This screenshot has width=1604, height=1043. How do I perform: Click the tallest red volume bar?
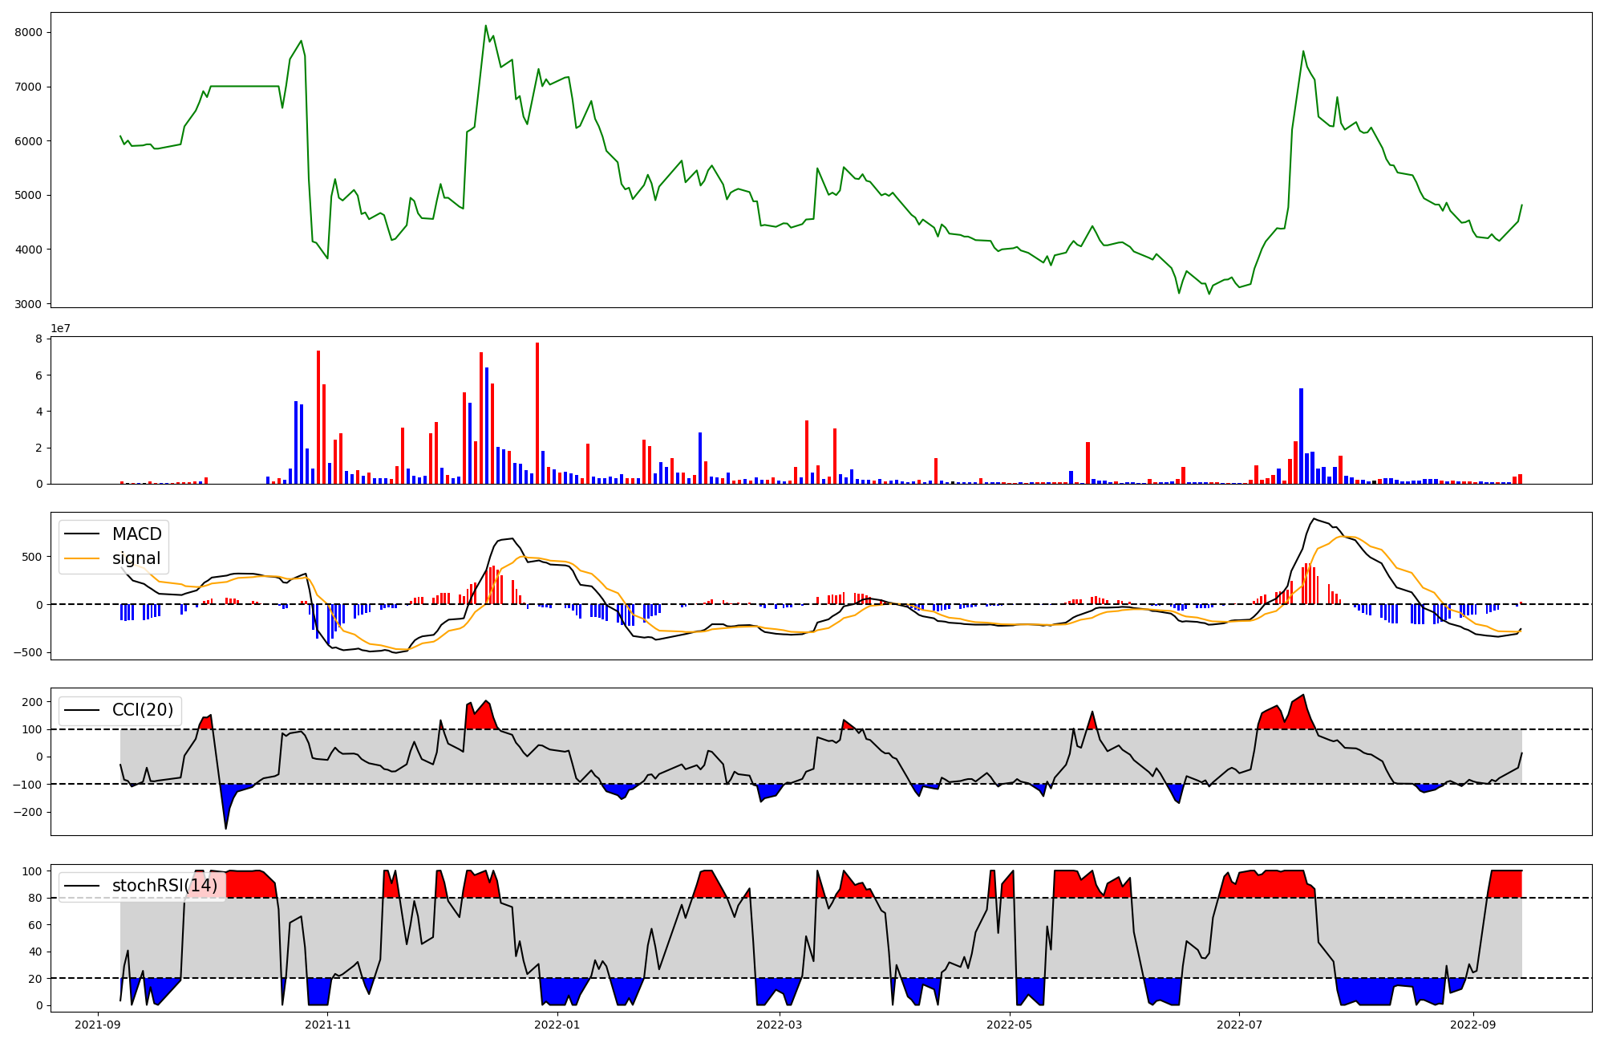click(x=537, y=413)
